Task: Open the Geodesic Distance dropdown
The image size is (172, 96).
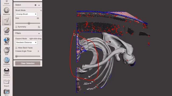Action: coord(26,42)
